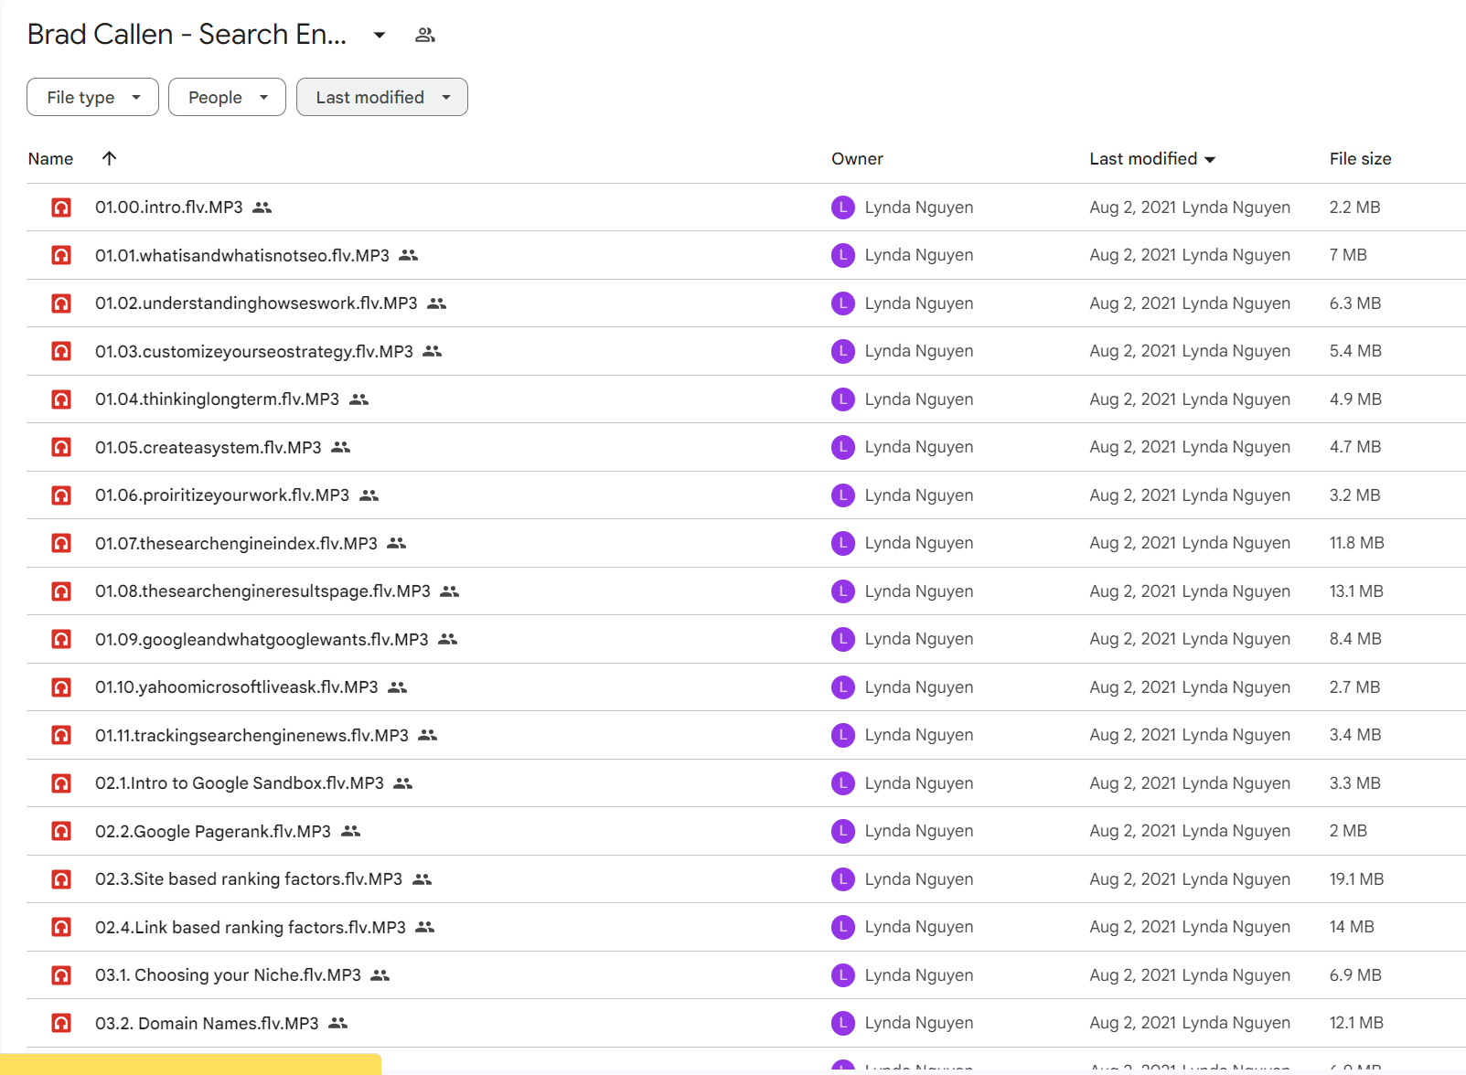The width and height of the screenshot is (1466, 1075).
Task: Click audio icon of 01.02.understandinghowseswork.flv.MP3
Action: [61, 303]
